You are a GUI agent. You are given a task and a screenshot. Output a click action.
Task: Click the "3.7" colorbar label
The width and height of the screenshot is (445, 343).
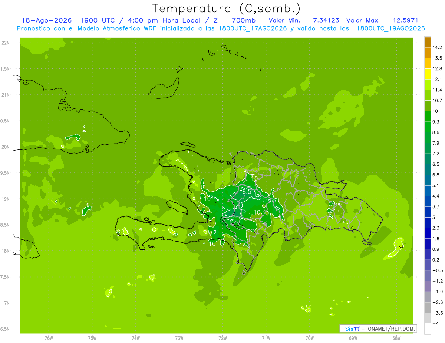436,206
